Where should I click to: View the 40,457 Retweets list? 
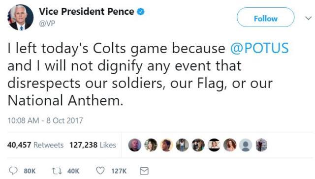pos(35,145)
